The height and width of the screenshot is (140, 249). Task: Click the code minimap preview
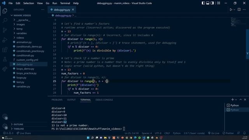238,22
